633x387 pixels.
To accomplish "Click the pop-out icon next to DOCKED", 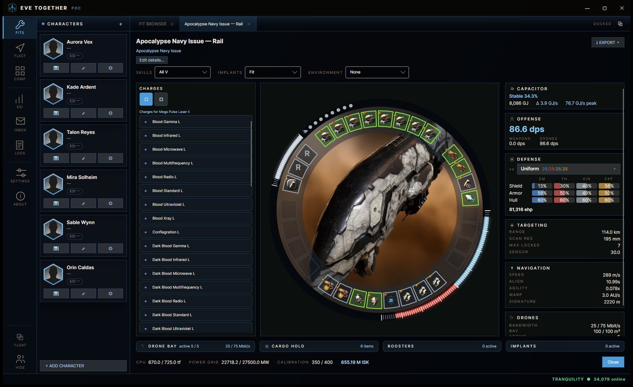I will coord(620,24).
